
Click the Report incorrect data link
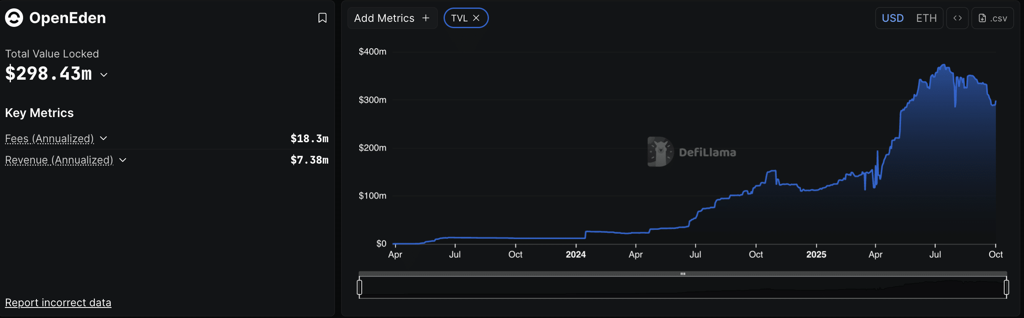tap(58, 302)
